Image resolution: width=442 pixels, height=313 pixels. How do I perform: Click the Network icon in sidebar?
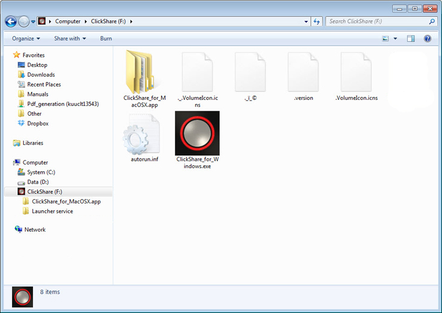pyautogui.click(x=19, y=229)
